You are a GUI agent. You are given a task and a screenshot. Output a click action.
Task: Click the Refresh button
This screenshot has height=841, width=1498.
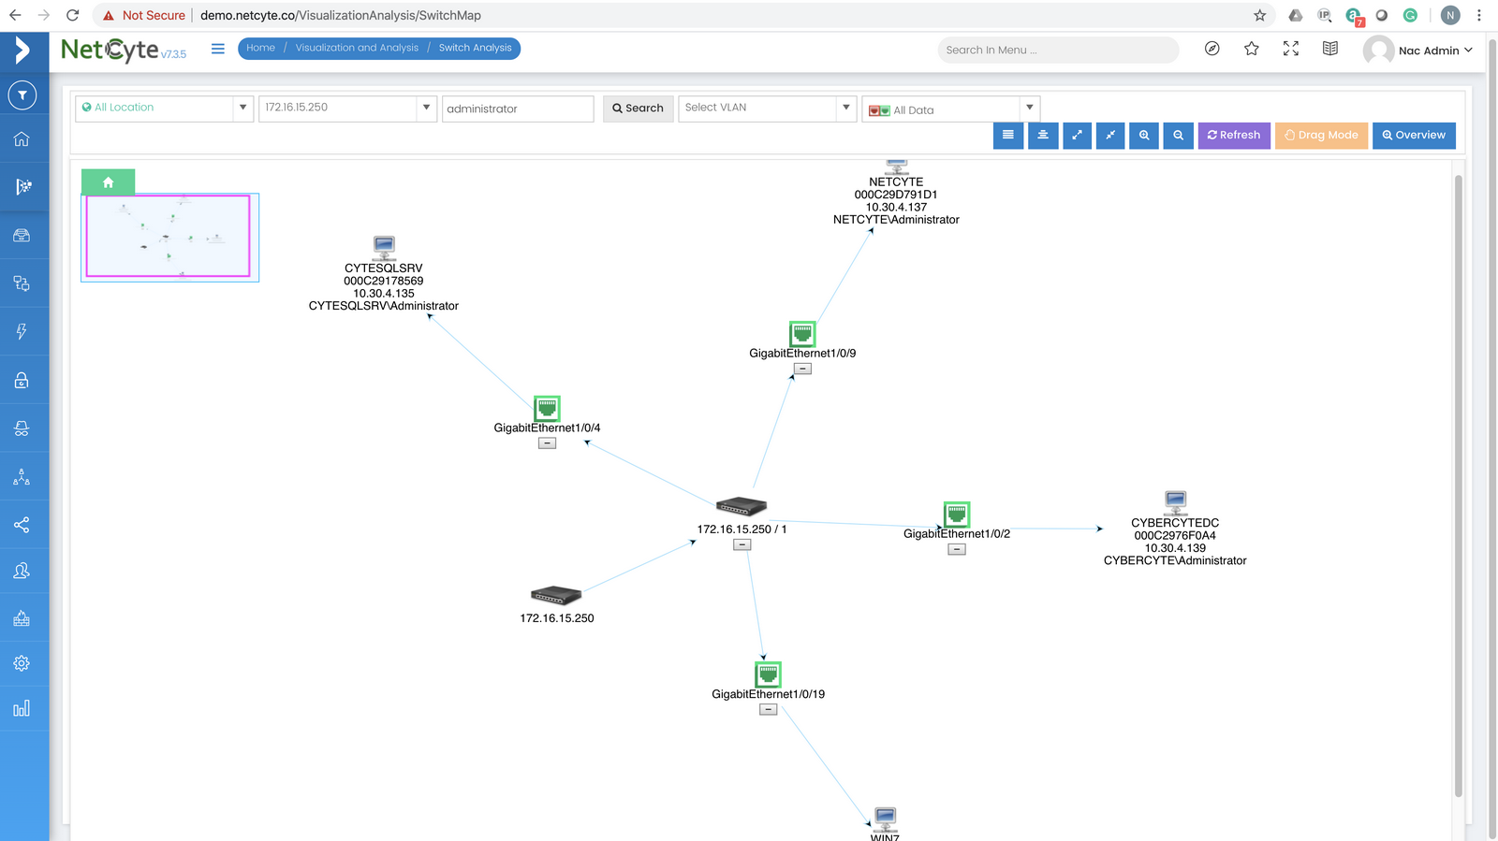(1234, 136)
